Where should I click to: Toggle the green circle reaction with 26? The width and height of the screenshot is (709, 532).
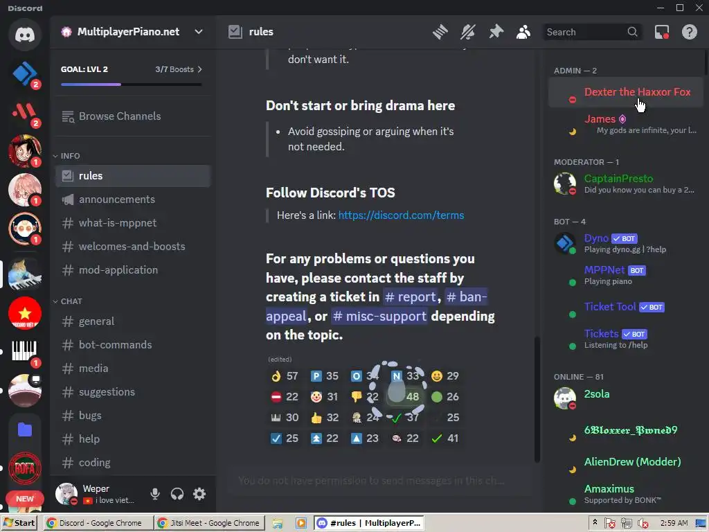(445, 397)
